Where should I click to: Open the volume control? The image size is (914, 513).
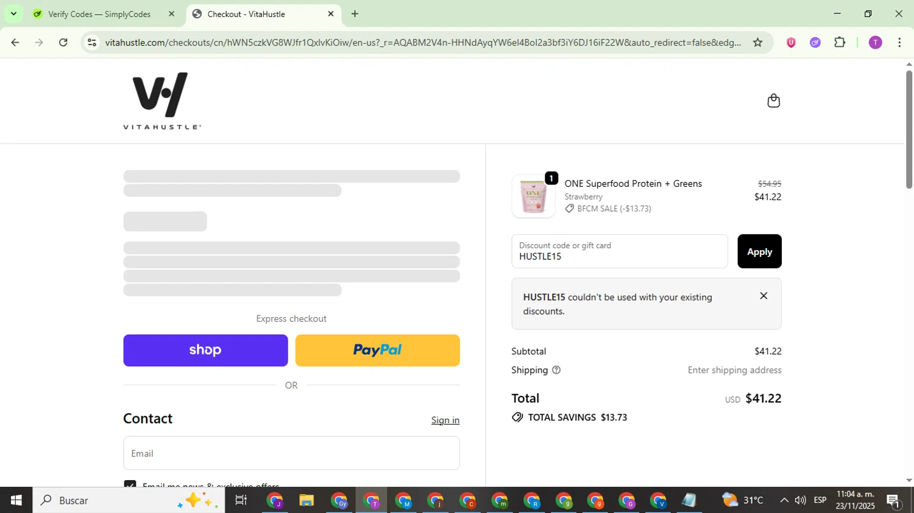pyautogui.click(x=801, y=500)
